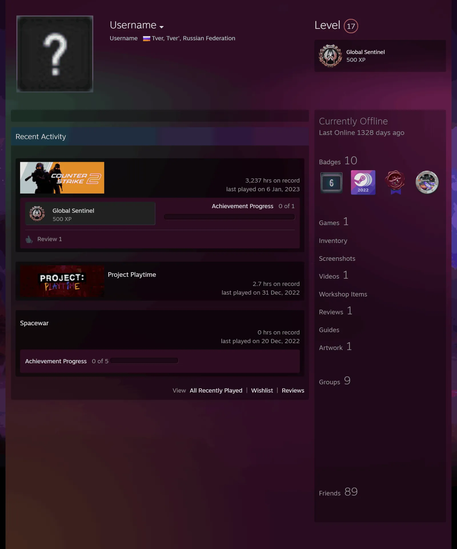Screen dimensions: 457x549
Task: Click the Russian flag icon
Action: click(147, 39)
